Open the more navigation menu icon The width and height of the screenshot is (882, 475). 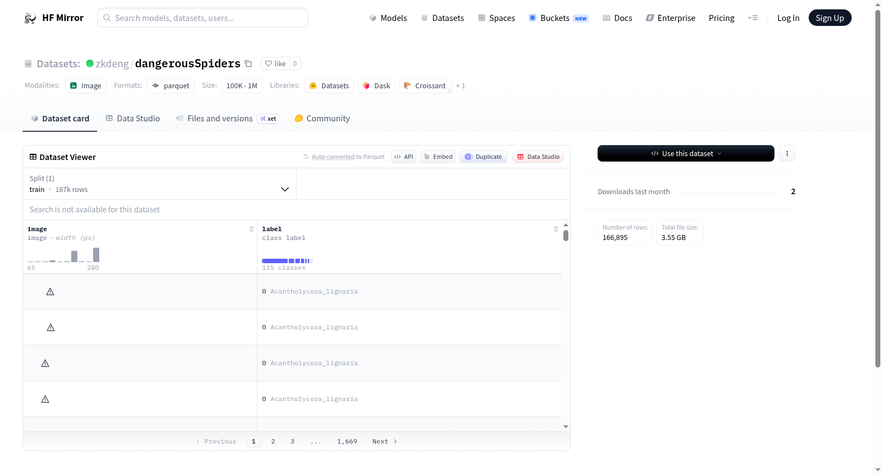[x=752, y=18]
